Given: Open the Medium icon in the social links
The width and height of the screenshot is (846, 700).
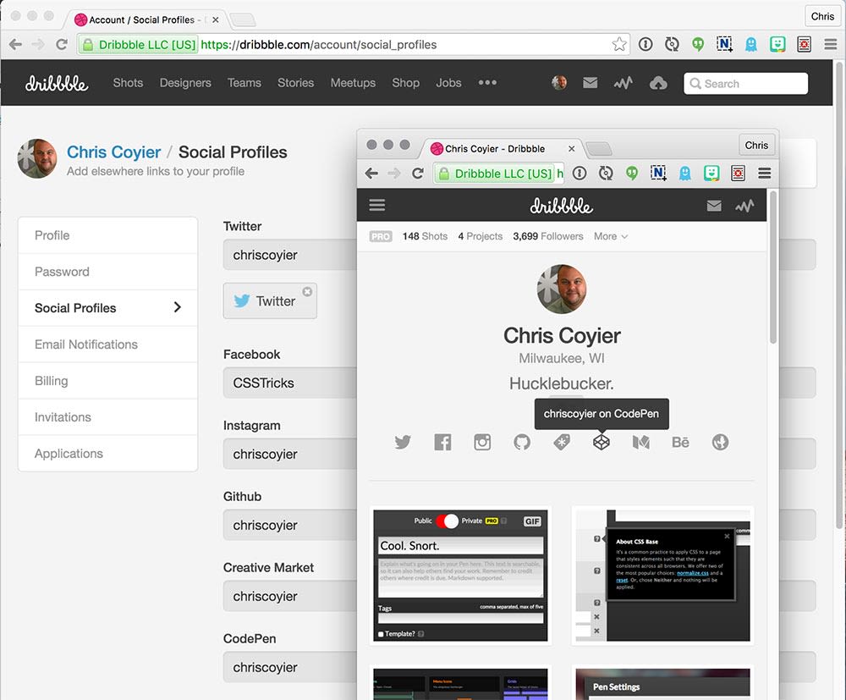Looking at the screenshot, I should 640,441.
